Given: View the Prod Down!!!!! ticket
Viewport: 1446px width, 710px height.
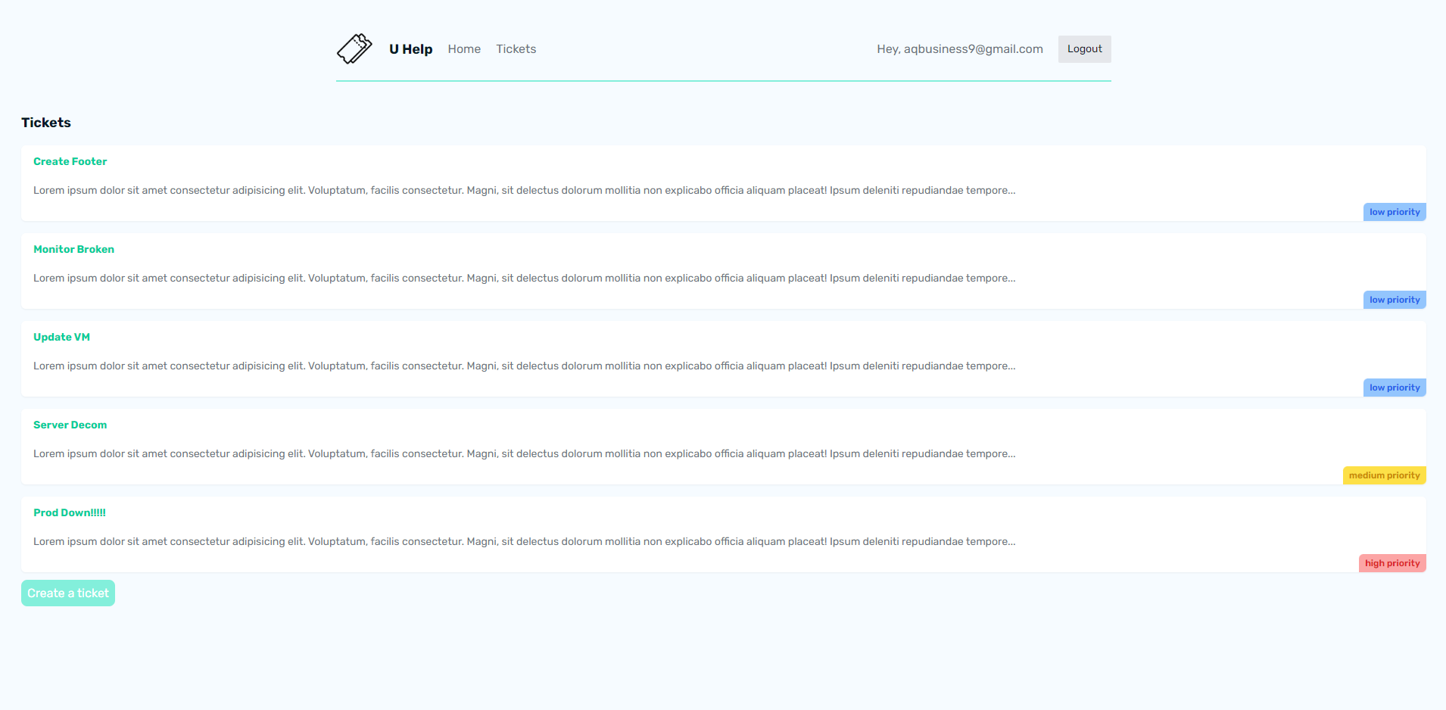Looking at the screenshot, I should (x=70, y=512).
